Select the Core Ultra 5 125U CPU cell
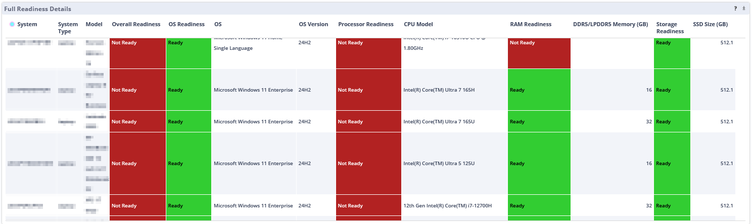Image resolution: width=752 pixels, height=224 pixels. click(439, 164)
